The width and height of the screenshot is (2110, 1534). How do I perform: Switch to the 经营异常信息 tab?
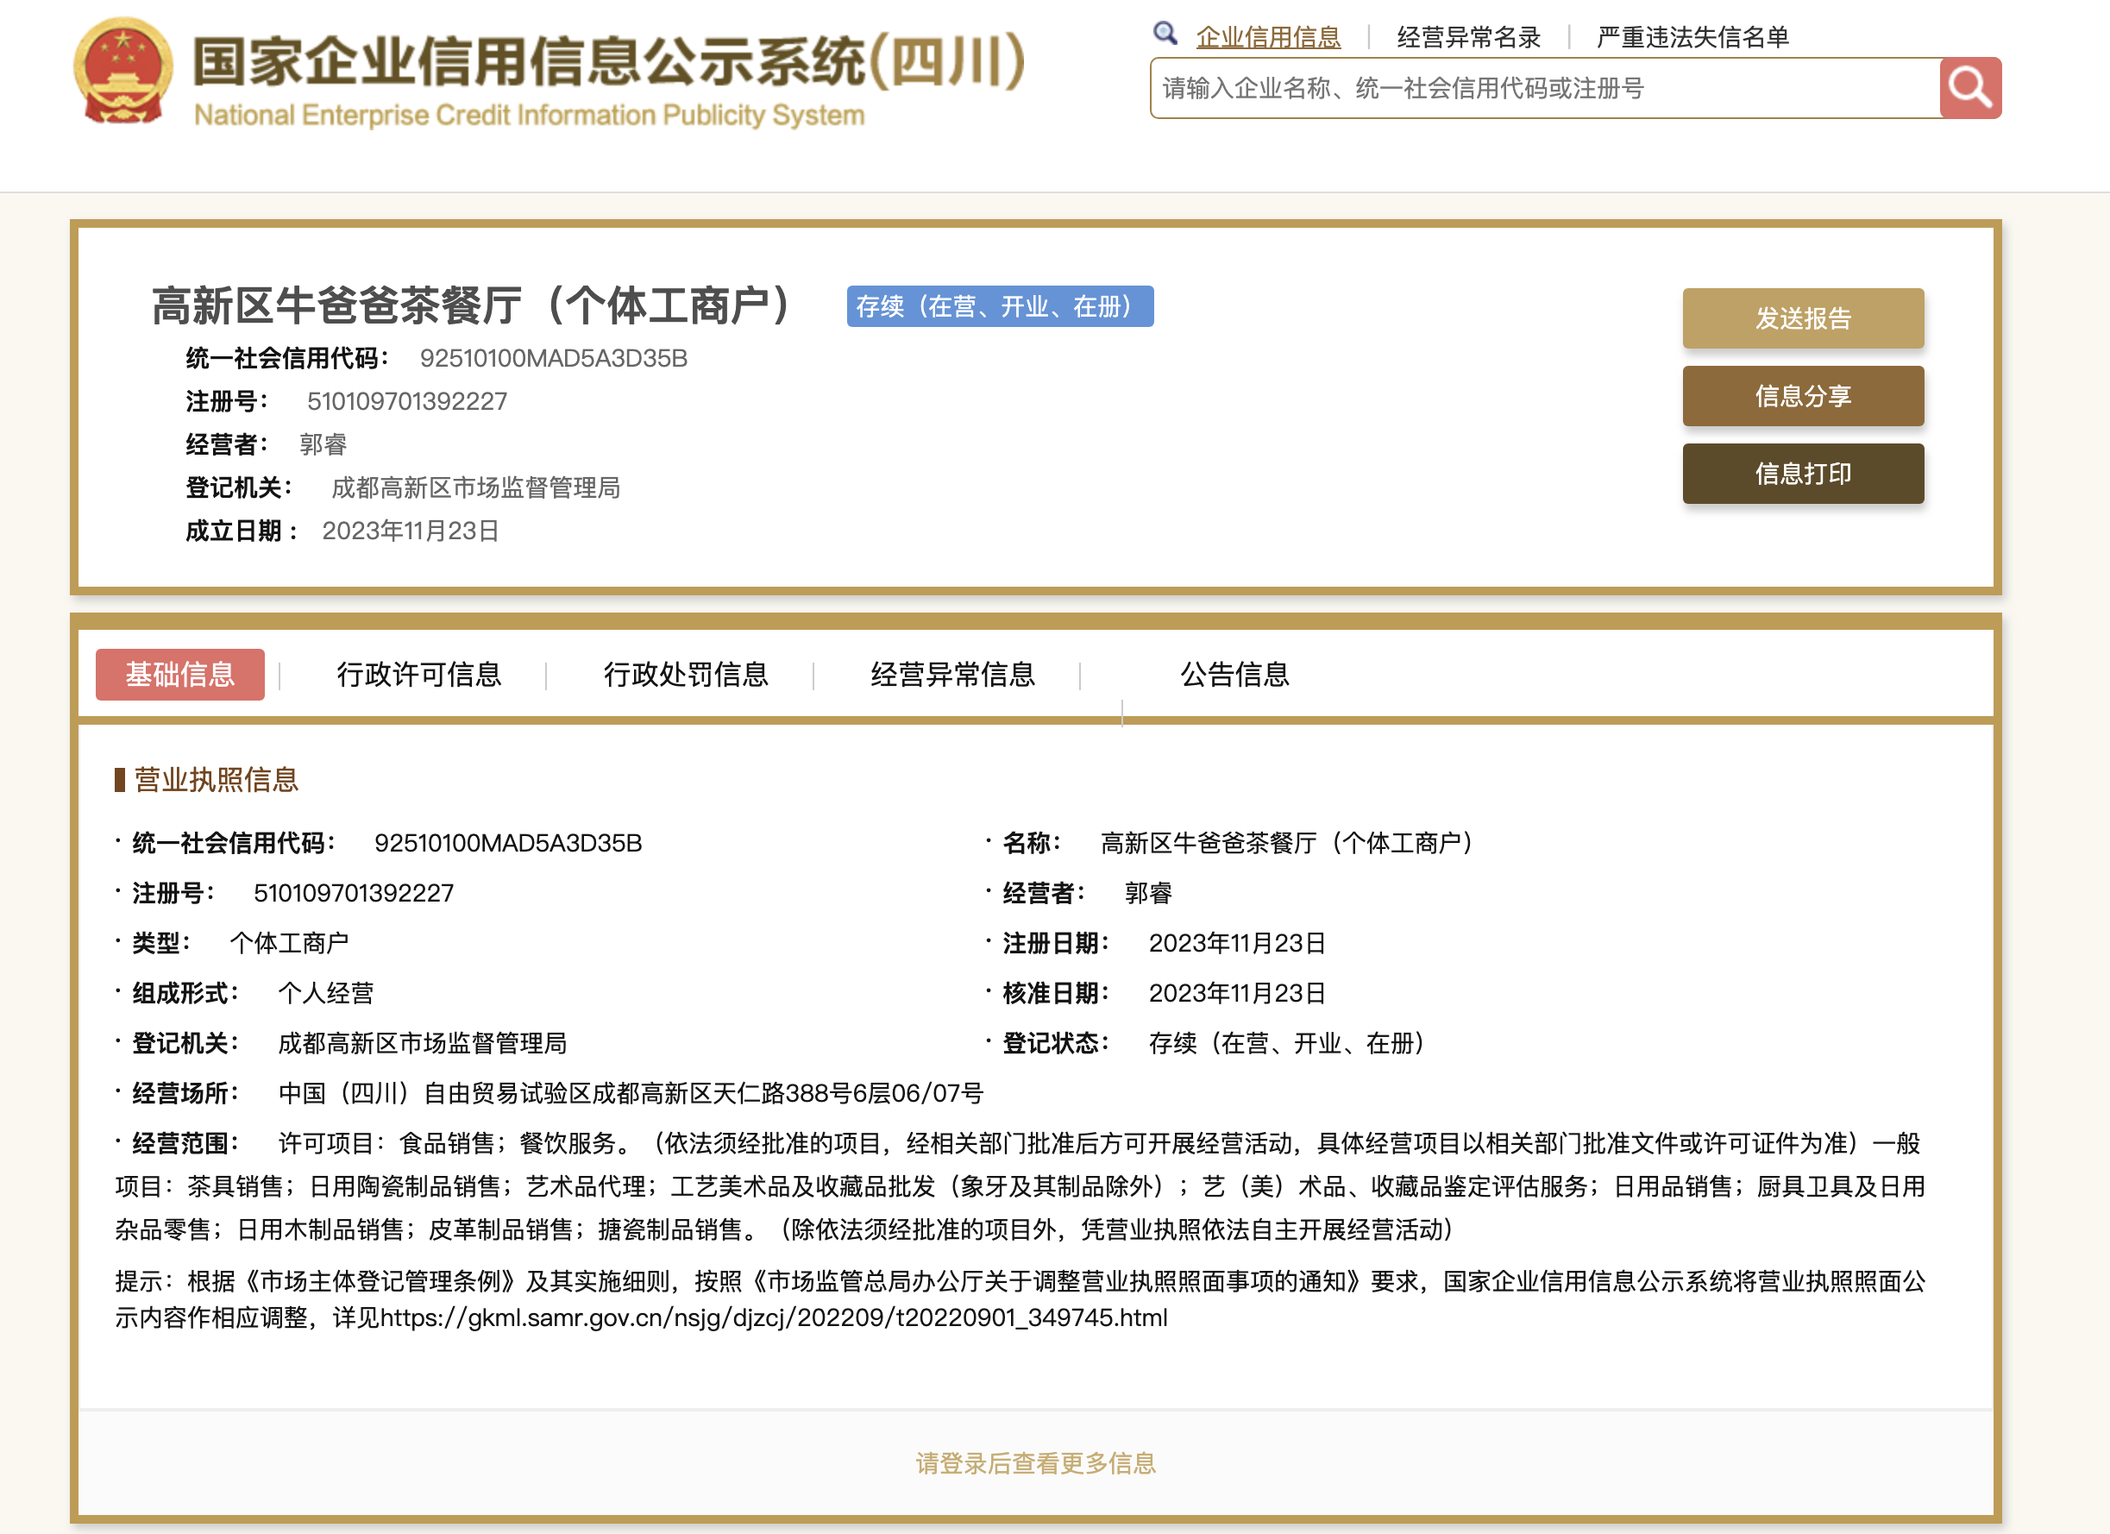[952, 675]
